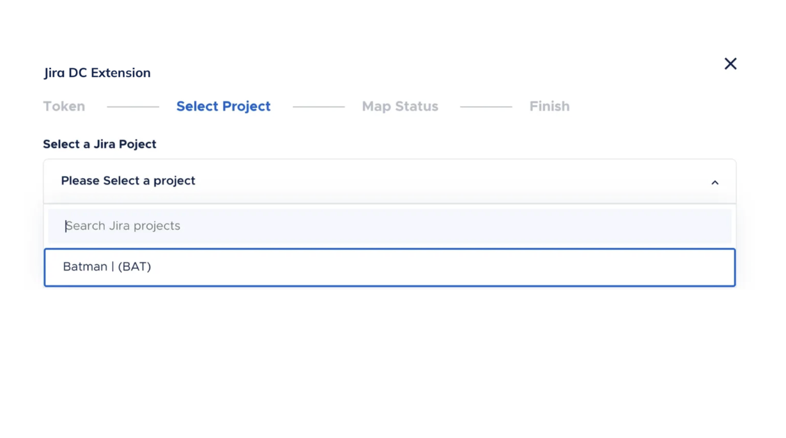The width and height of the screenshot is (786, 438).
Task: Click the (BAT) project key text
Action: [134, 267]
